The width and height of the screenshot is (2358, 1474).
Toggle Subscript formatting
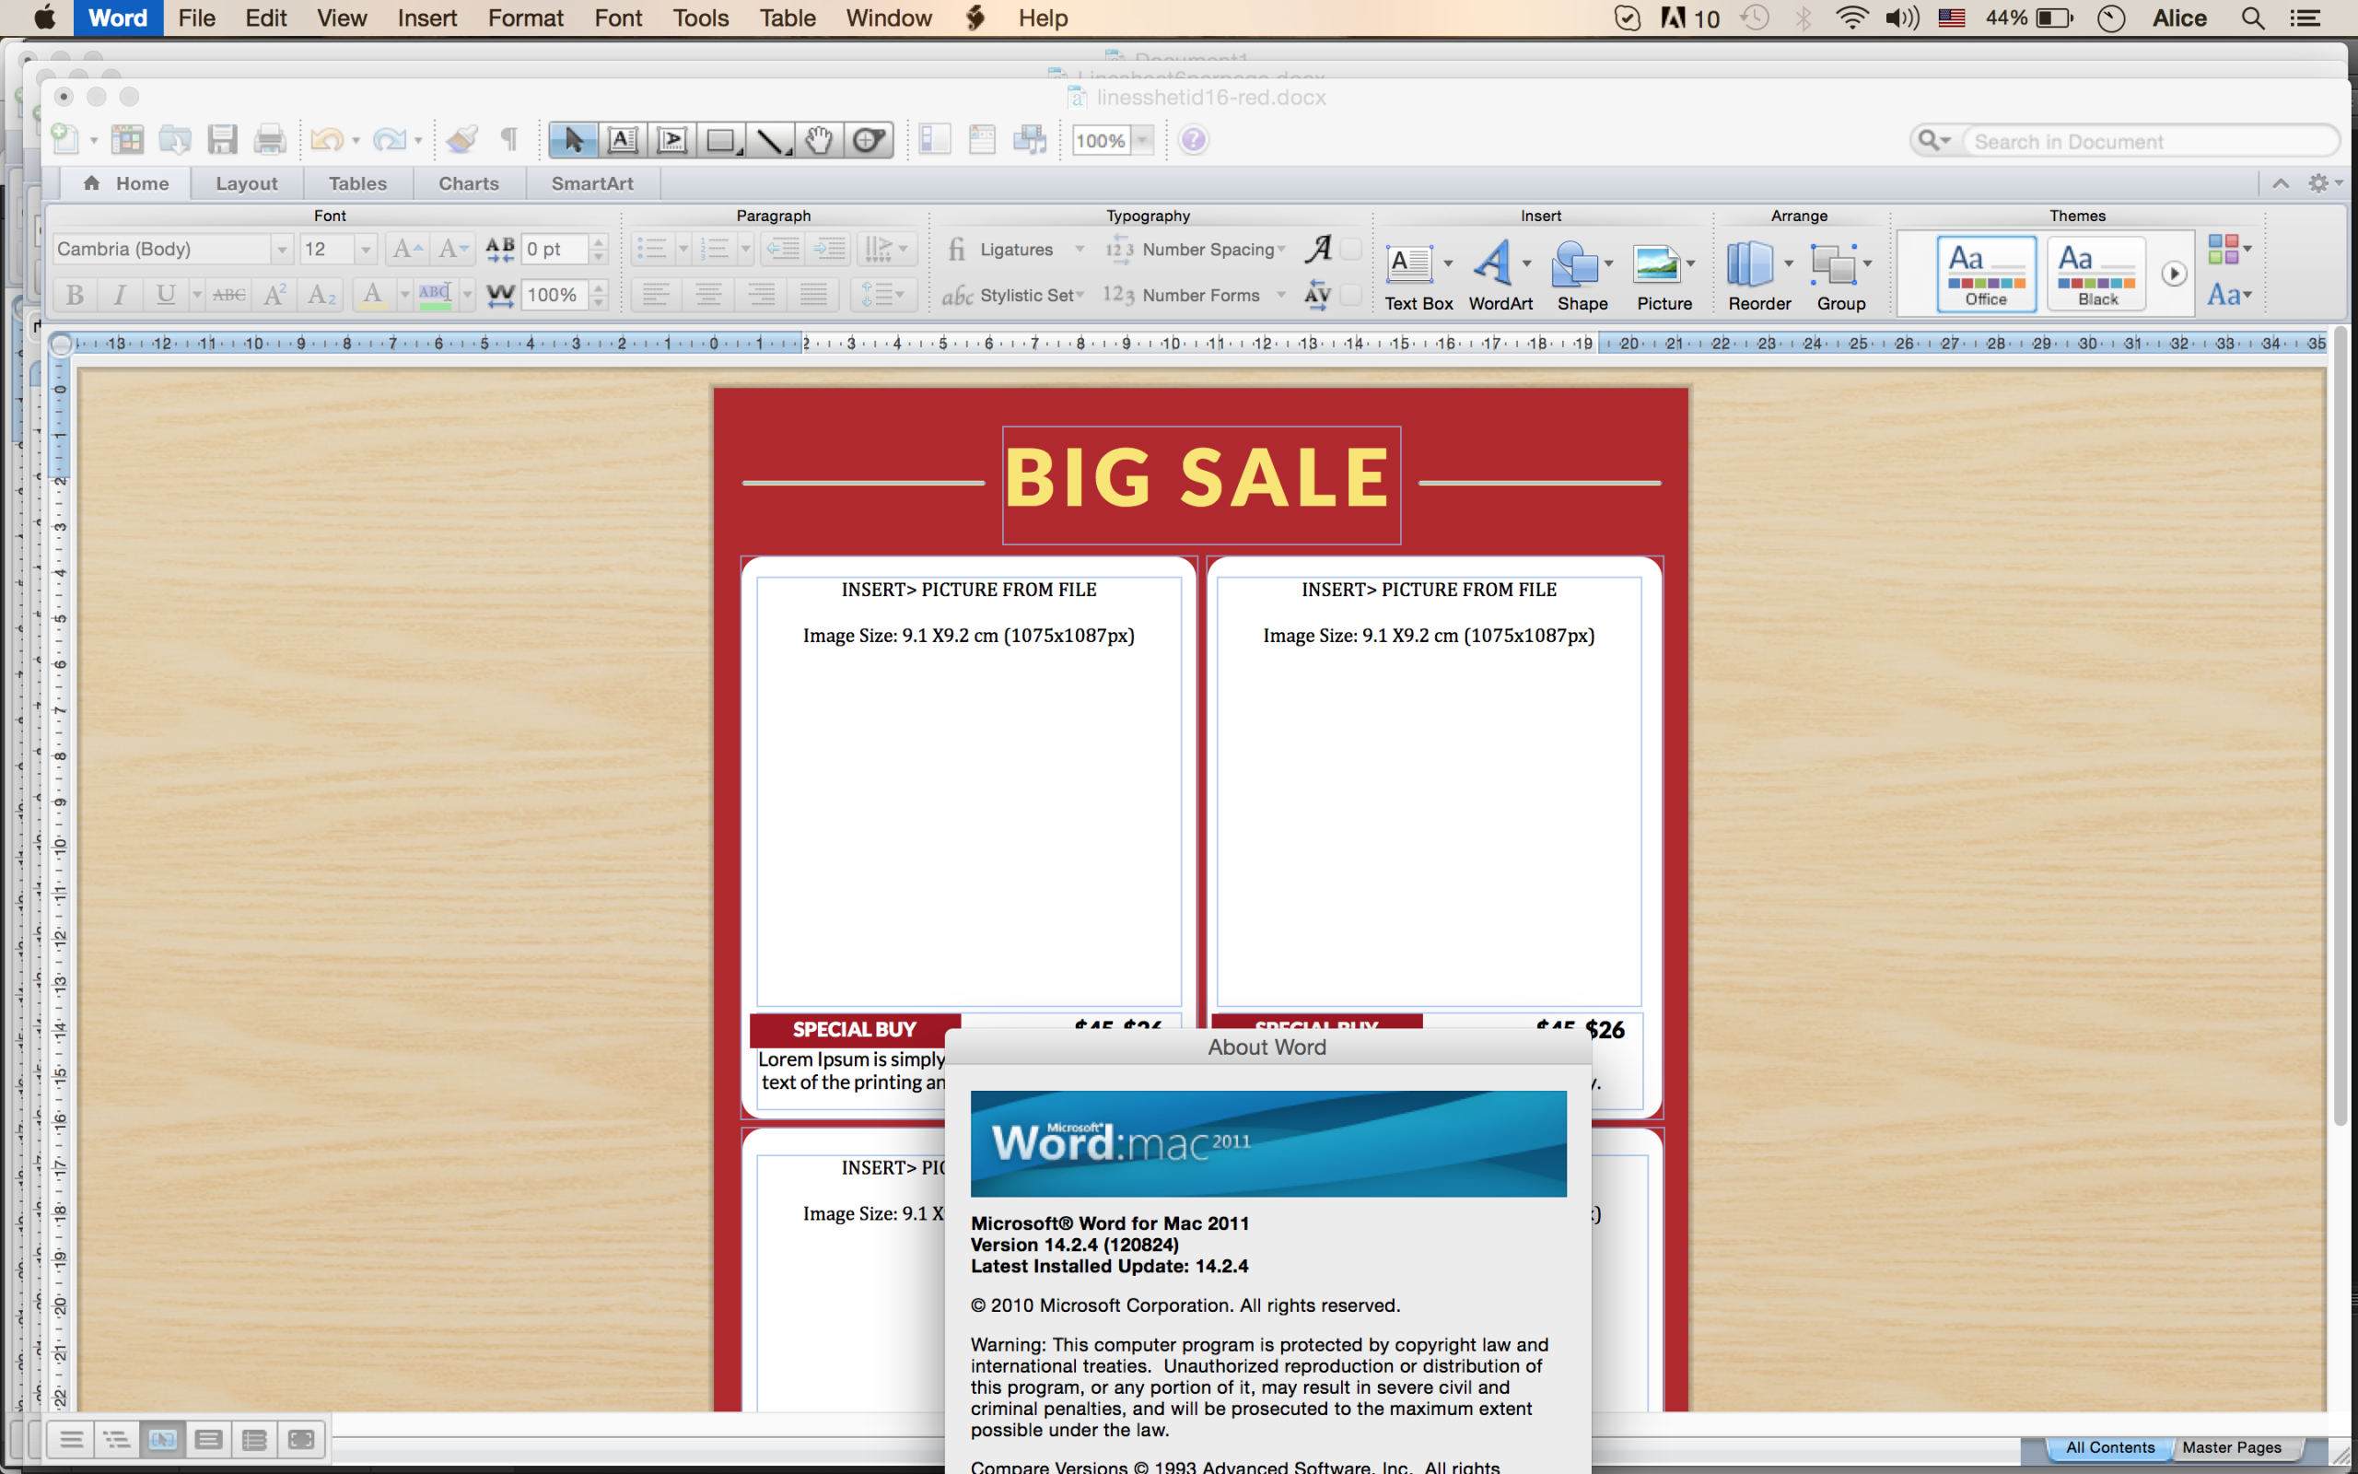pos(321,295)
